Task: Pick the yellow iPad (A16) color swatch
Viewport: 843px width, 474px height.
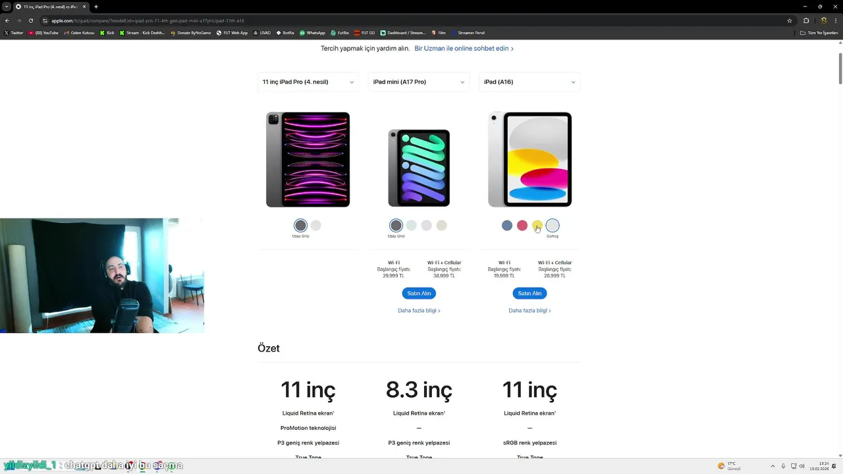Action: 537,225
